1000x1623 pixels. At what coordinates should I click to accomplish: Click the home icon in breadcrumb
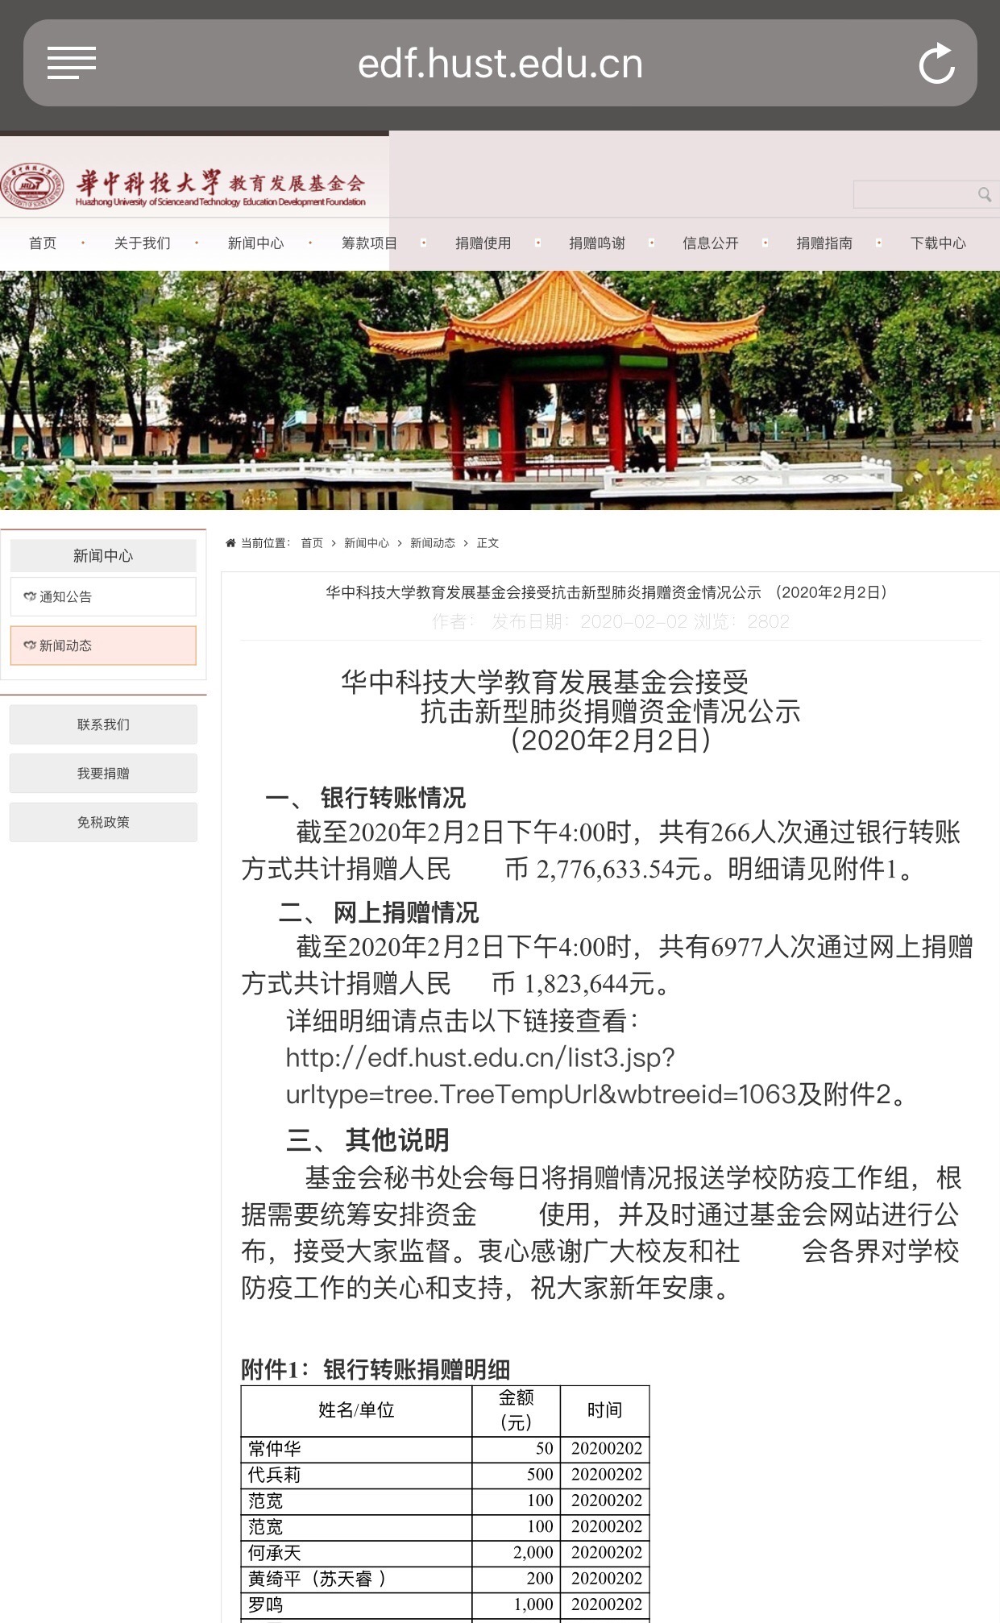(230, 543)
